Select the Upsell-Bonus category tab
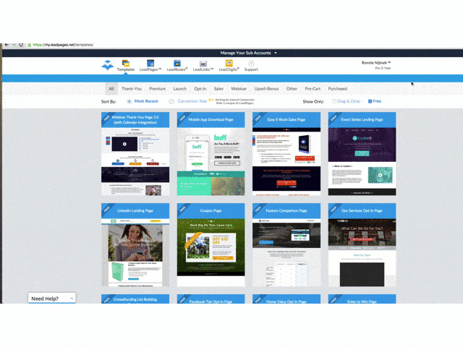The width and height of the screenshot is (463, 347). pyautogui.click(x=266, y=88)
